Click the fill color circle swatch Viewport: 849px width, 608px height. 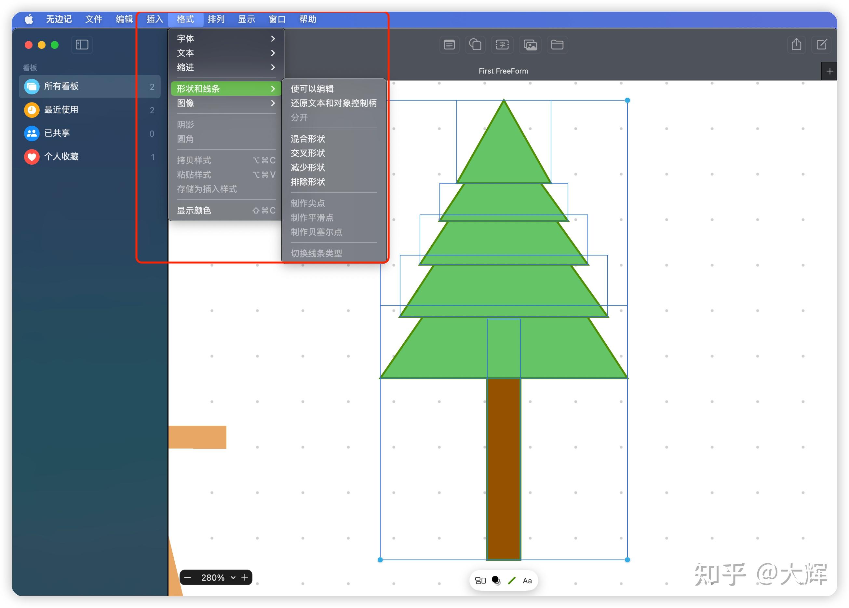tap(496, 581)
